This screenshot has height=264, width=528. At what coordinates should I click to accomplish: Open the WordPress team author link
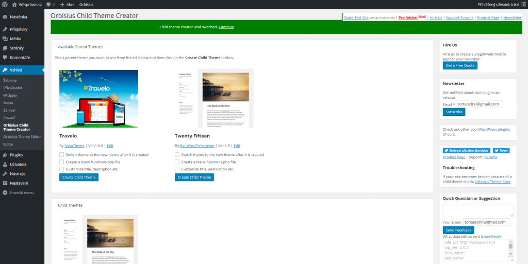coord(197,146)
